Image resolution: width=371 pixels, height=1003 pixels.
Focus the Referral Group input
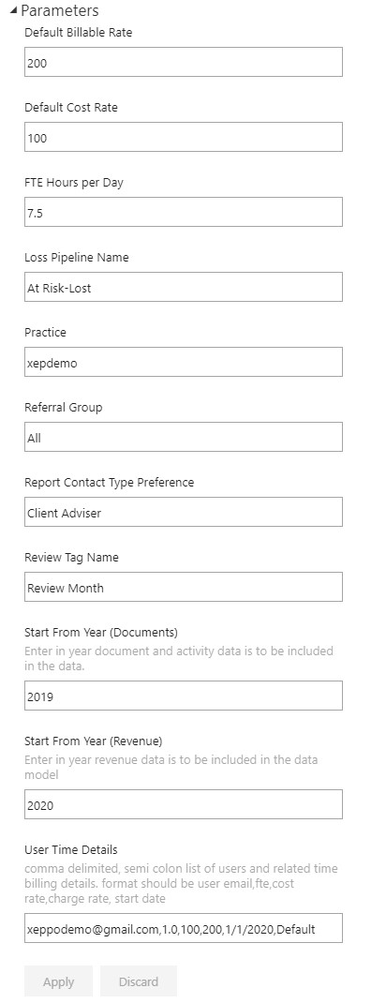(x=184, y=437)
